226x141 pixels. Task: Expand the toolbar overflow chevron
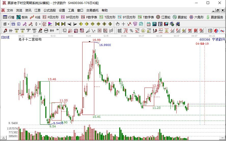click(57, 30)
